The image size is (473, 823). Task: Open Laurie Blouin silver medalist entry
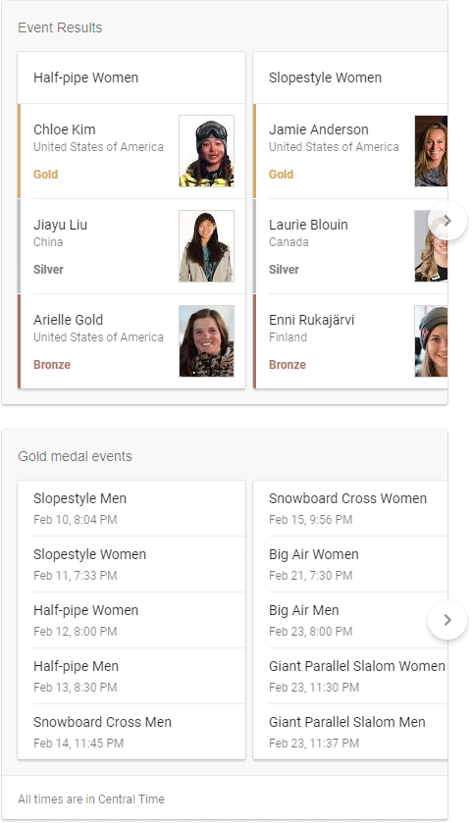pyautogui.click(x=350, y=246)
